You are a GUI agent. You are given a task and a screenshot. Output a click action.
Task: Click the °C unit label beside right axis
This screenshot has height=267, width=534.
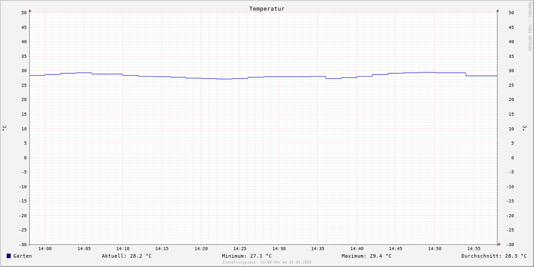coord(525,128)
